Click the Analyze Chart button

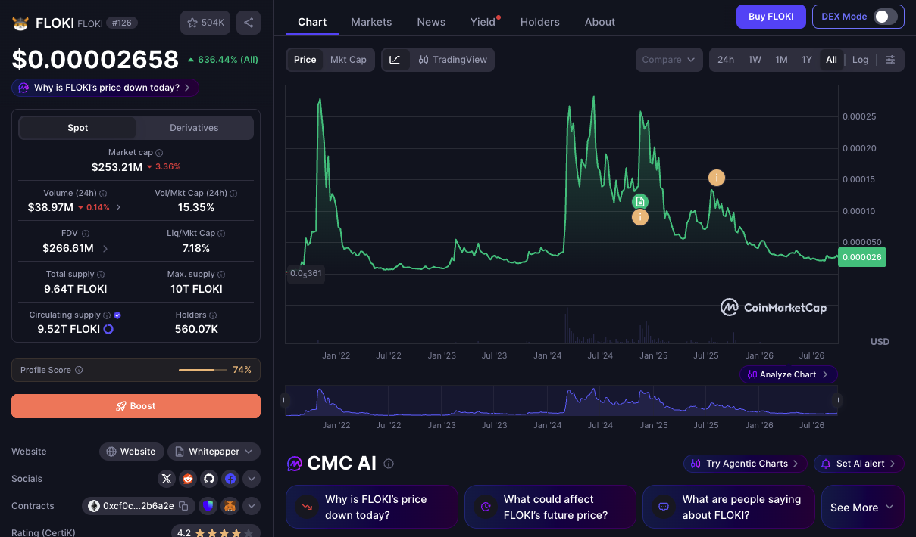point(789,374)
